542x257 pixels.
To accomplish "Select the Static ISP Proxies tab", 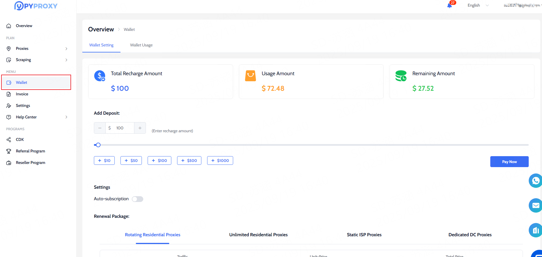I will coord(364,235).
